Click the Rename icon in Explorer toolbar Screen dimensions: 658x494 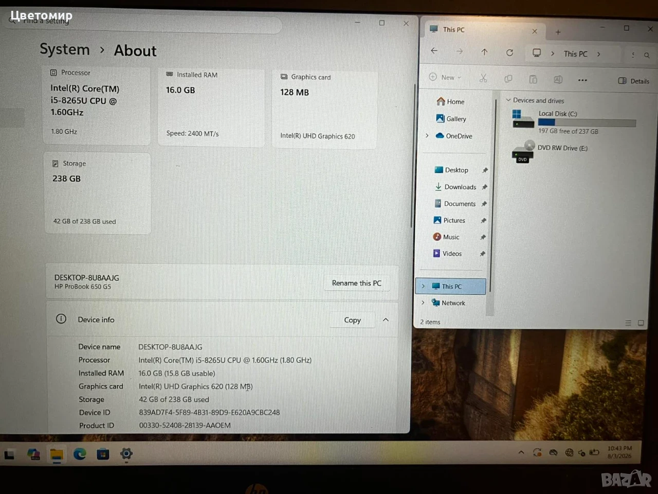558,80
